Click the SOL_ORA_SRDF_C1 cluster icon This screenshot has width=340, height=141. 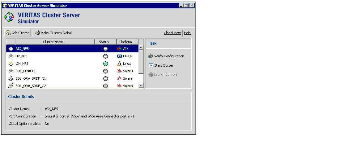coord(11,78)
